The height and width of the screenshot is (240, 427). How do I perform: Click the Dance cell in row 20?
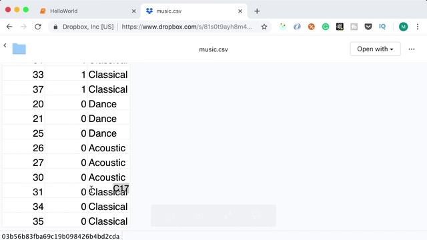tap(109, 104)
